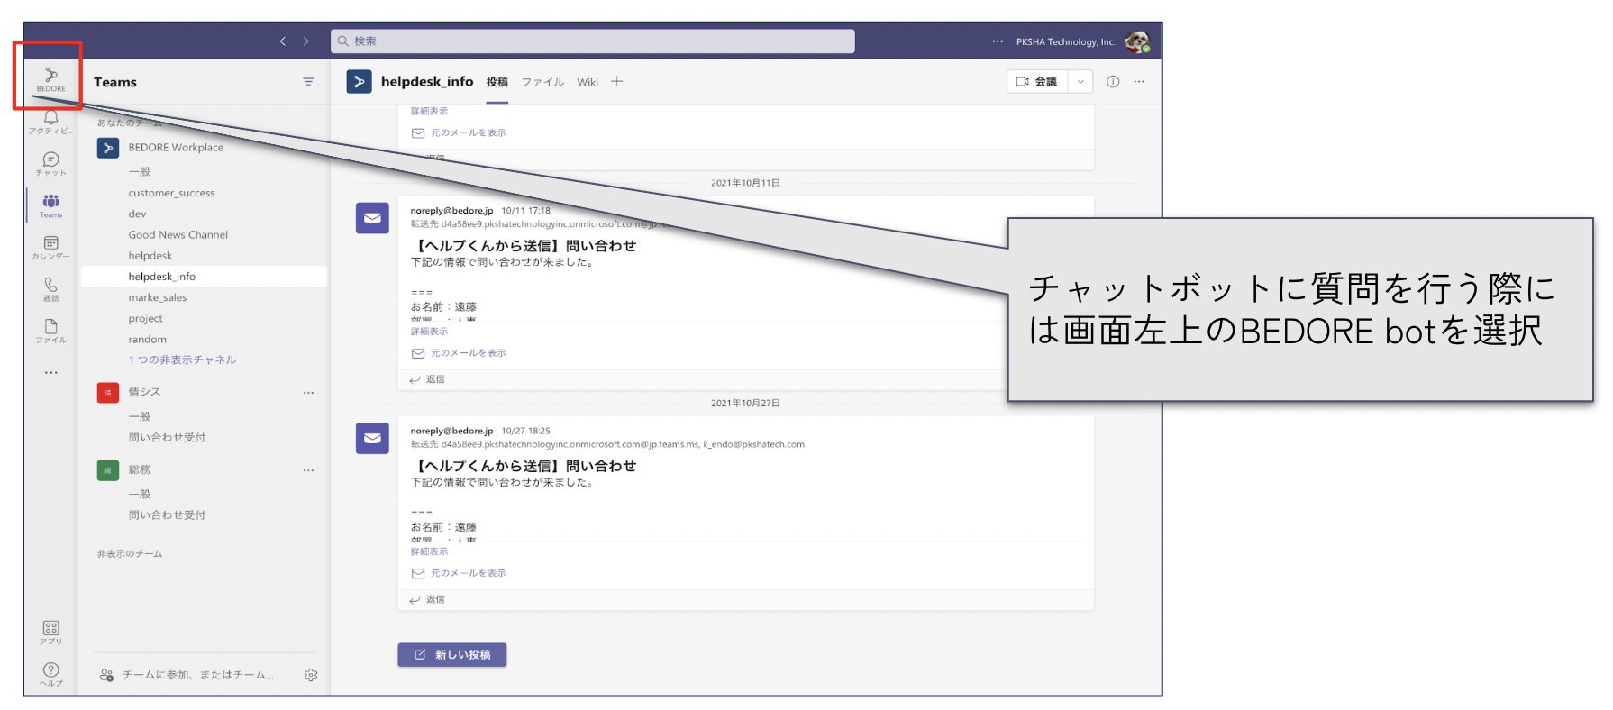Expand meeting options dropdown arrow
Viewport: 1613px width, 710px height.
pos(1080,81)
